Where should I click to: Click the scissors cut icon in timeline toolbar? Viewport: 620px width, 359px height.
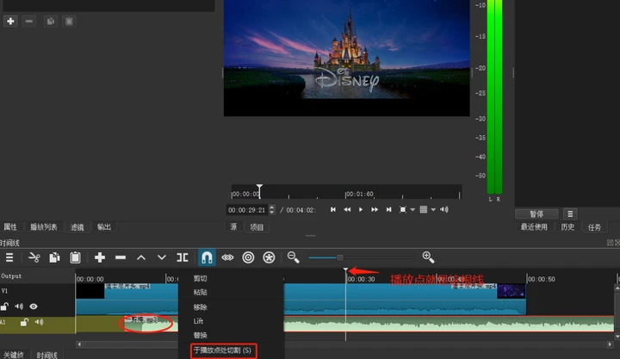tap(34, 257)
